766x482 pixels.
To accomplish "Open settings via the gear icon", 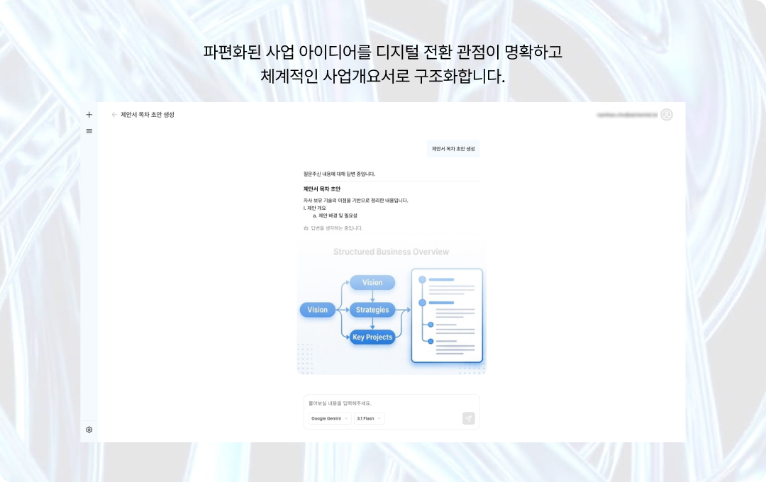I will [x=89, y=430].
